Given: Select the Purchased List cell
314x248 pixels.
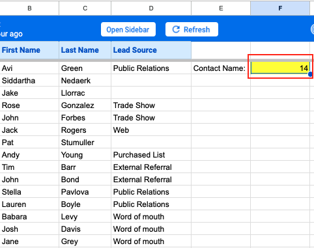Looking at the screenshot, I should [x=151, y=155].
